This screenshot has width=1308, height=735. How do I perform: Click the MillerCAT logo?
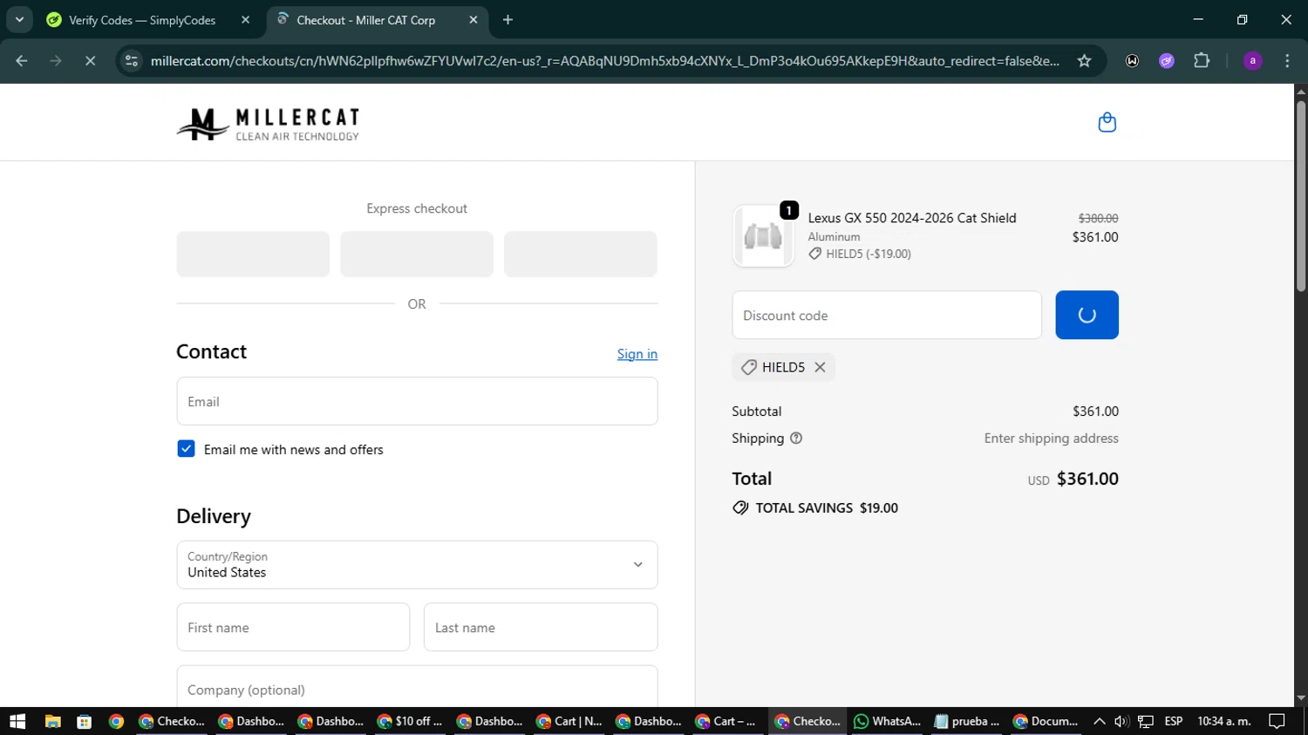(x=268, y=124)
